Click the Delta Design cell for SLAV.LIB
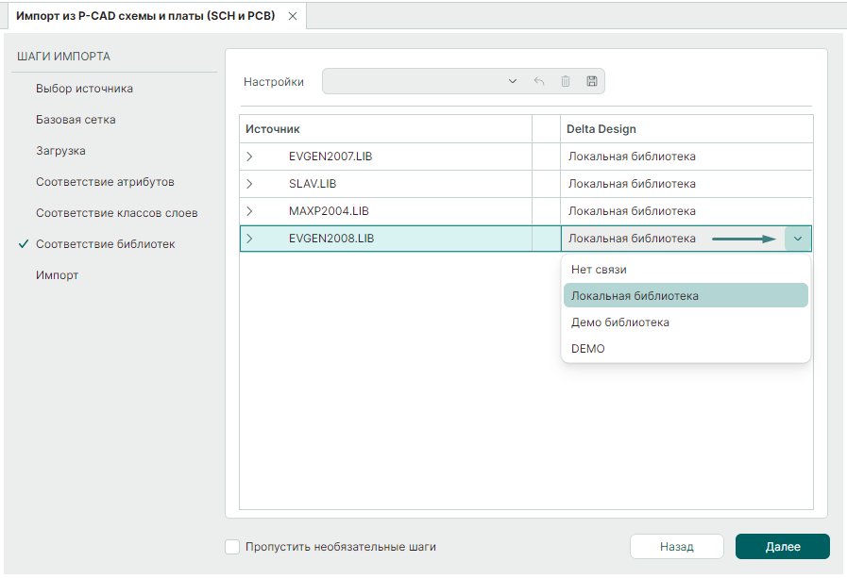Screen dimensions: 847x578 tap(686, 184)
